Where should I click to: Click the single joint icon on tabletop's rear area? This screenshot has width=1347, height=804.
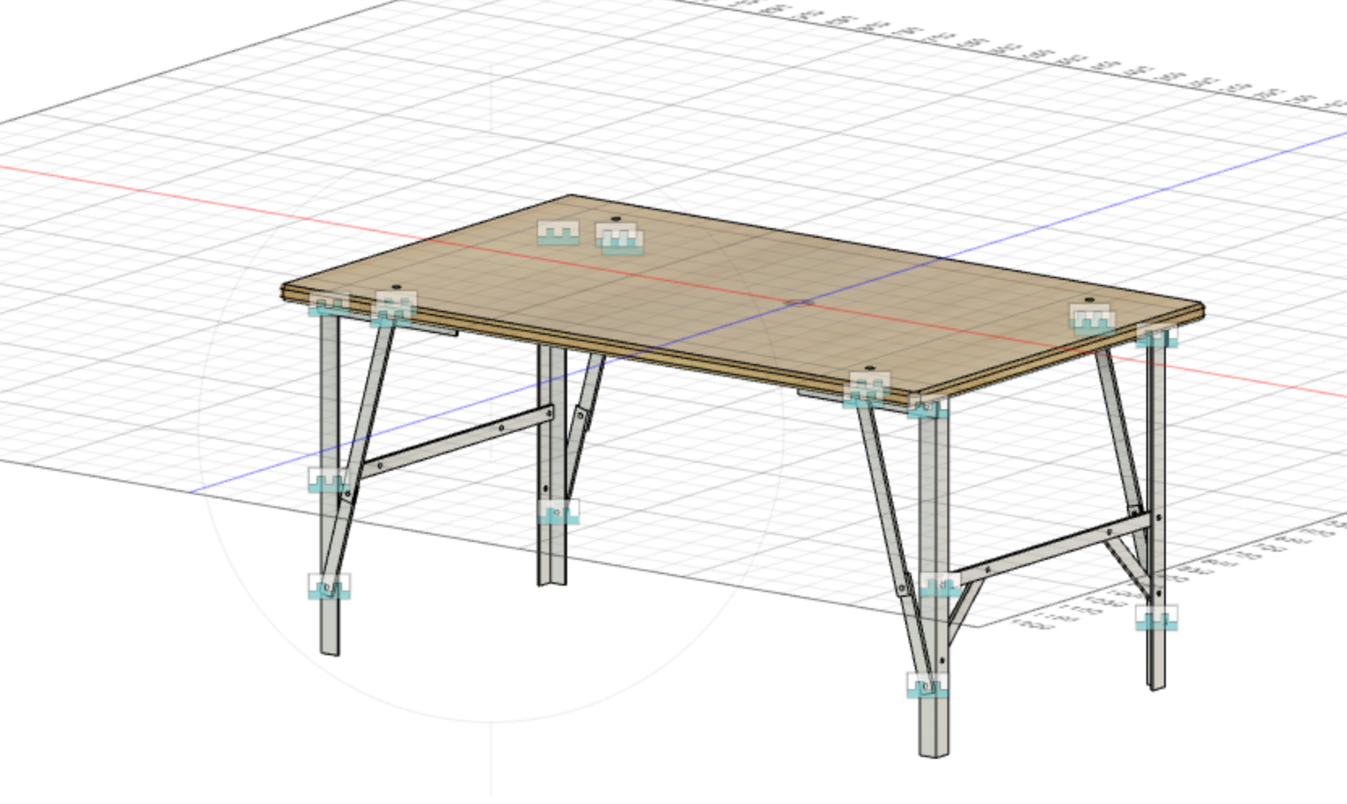point(557,234)
